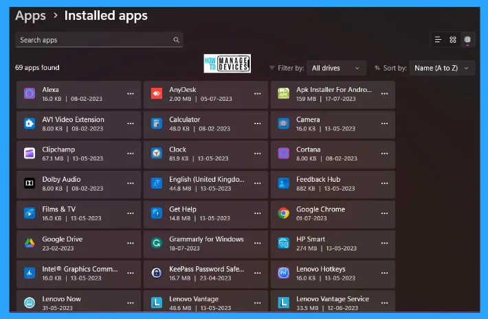Click the Lenovo Vantage app name

(x=194, y=299)
